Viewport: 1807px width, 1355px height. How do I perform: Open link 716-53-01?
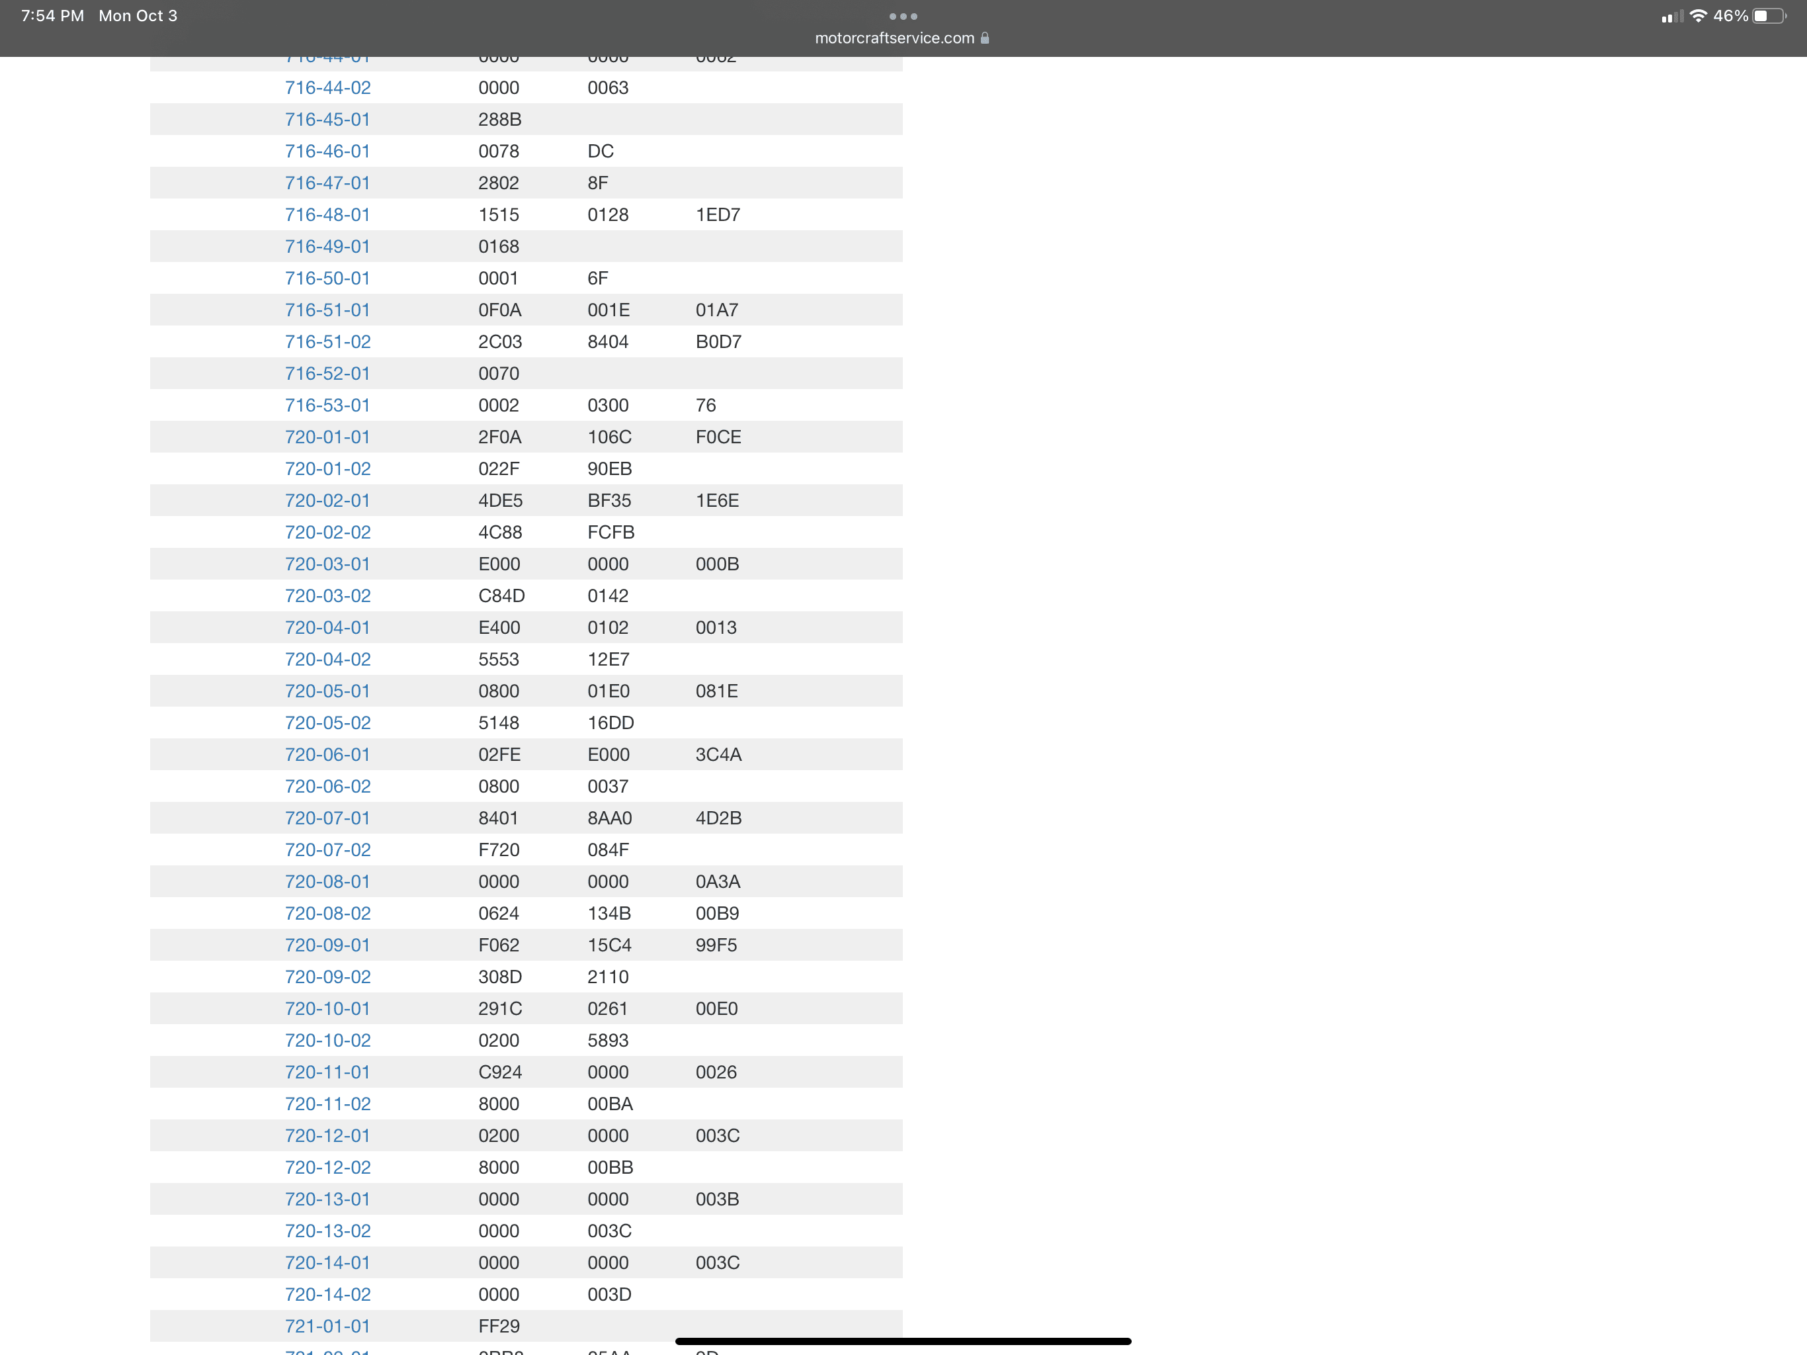327,406
